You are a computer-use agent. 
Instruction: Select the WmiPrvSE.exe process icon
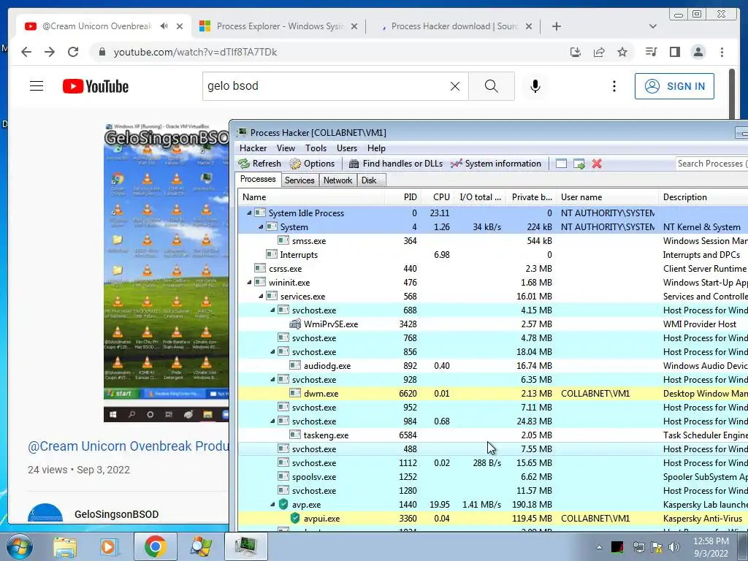point(295,324)
